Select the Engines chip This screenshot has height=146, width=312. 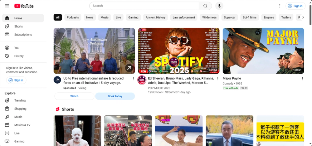pos(269,17)
